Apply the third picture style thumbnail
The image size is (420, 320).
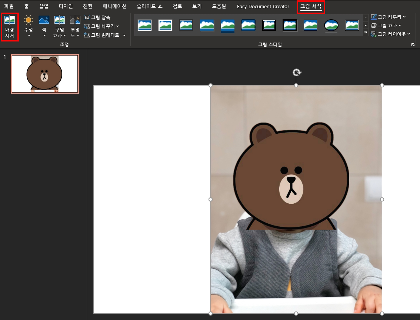coord(186,26)
